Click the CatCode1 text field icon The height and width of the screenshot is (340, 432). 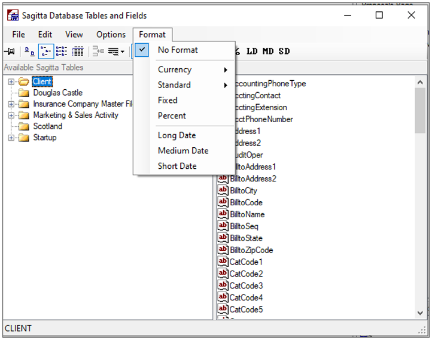pyautogui.click(x=223, y=261)
